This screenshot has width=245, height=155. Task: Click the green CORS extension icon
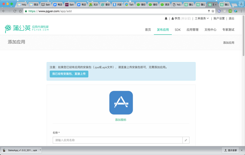point(230,11)
